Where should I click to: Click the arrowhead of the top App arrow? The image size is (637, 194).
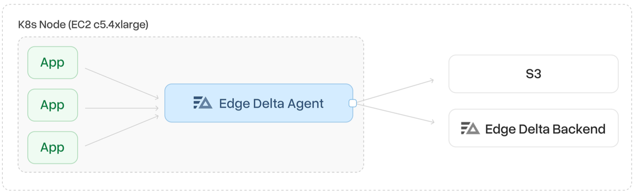click(x=157, y=97)
